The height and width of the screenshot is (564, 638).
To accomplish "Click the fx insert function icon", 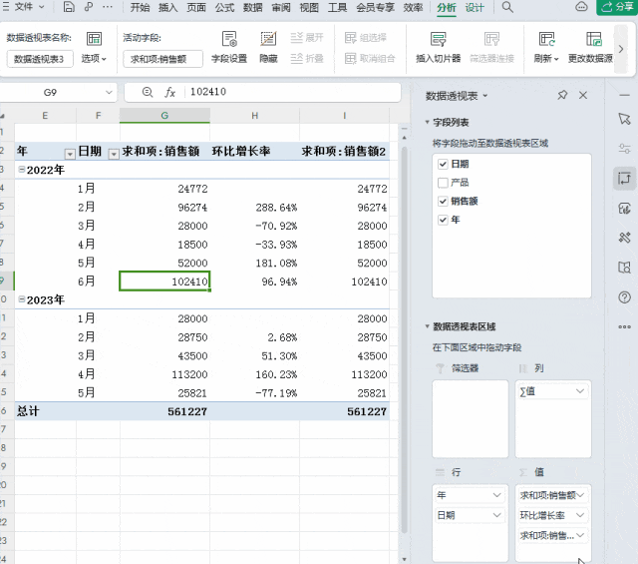I will point(169,92).
